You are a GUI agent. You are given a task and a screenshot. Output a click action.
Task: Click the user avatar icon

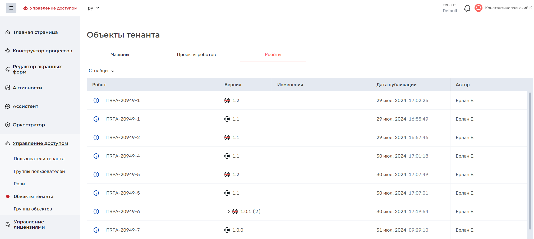point(478,8)
